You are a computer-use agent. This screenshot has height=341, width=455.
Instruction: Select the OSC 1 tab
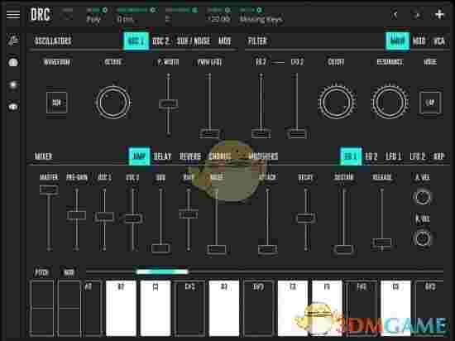pos(136,41)
